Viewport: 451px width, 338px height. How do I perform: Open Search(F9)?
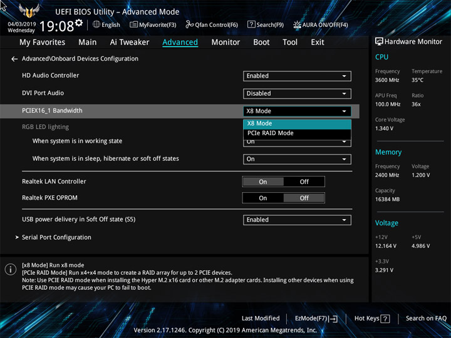266,24
